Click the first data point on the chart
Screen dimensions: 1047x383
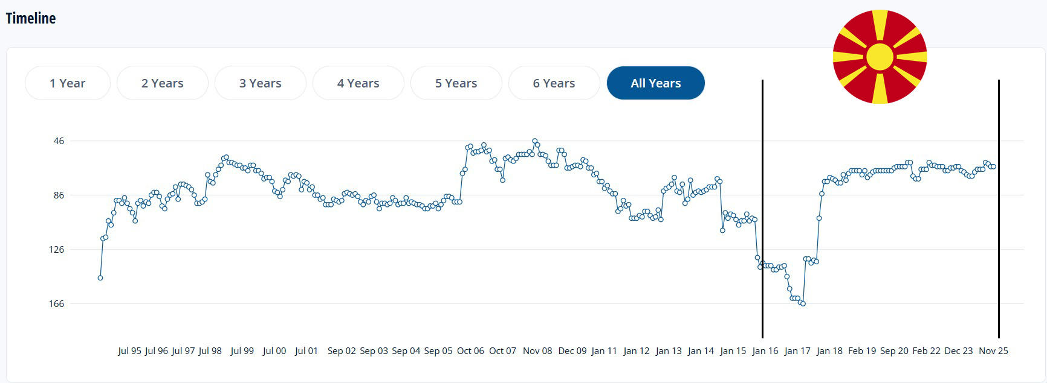pos(100,278)
